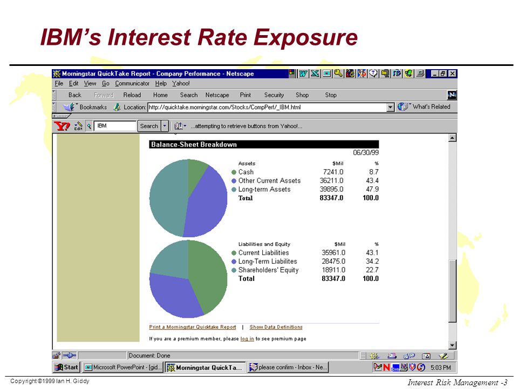Switch to please confirm - Inbox taskbar button

(x=288, y=367)
